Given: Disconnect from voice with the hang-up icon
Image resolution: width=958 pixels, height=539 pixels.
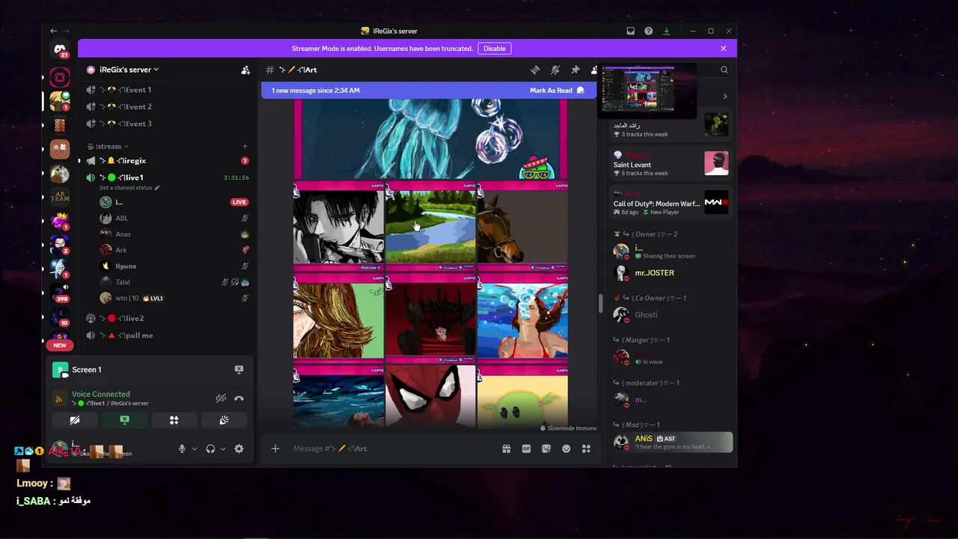Looking at the screenshot, I should click(239, 398).
